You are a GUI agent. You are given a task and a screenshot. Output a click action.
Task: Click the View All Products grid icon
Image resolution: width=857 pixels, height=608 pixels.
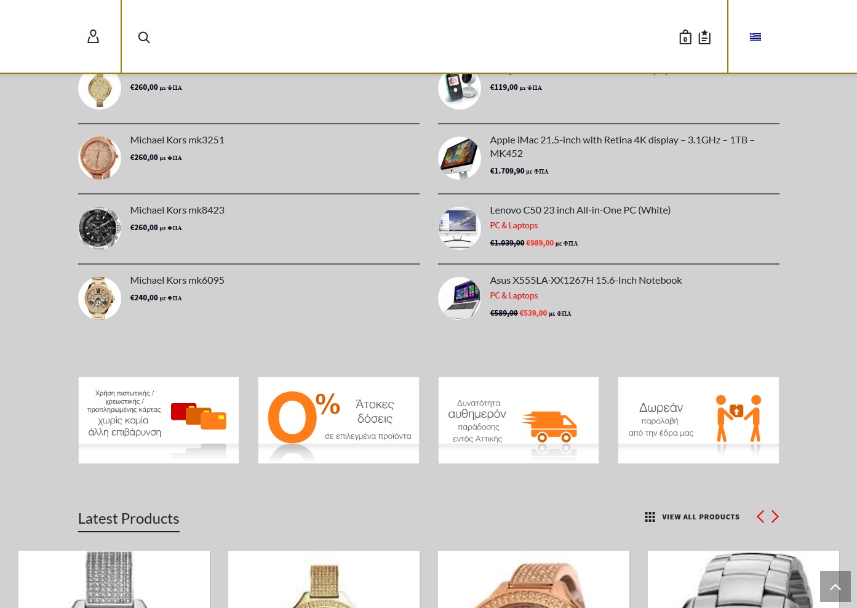coord(650,517)
